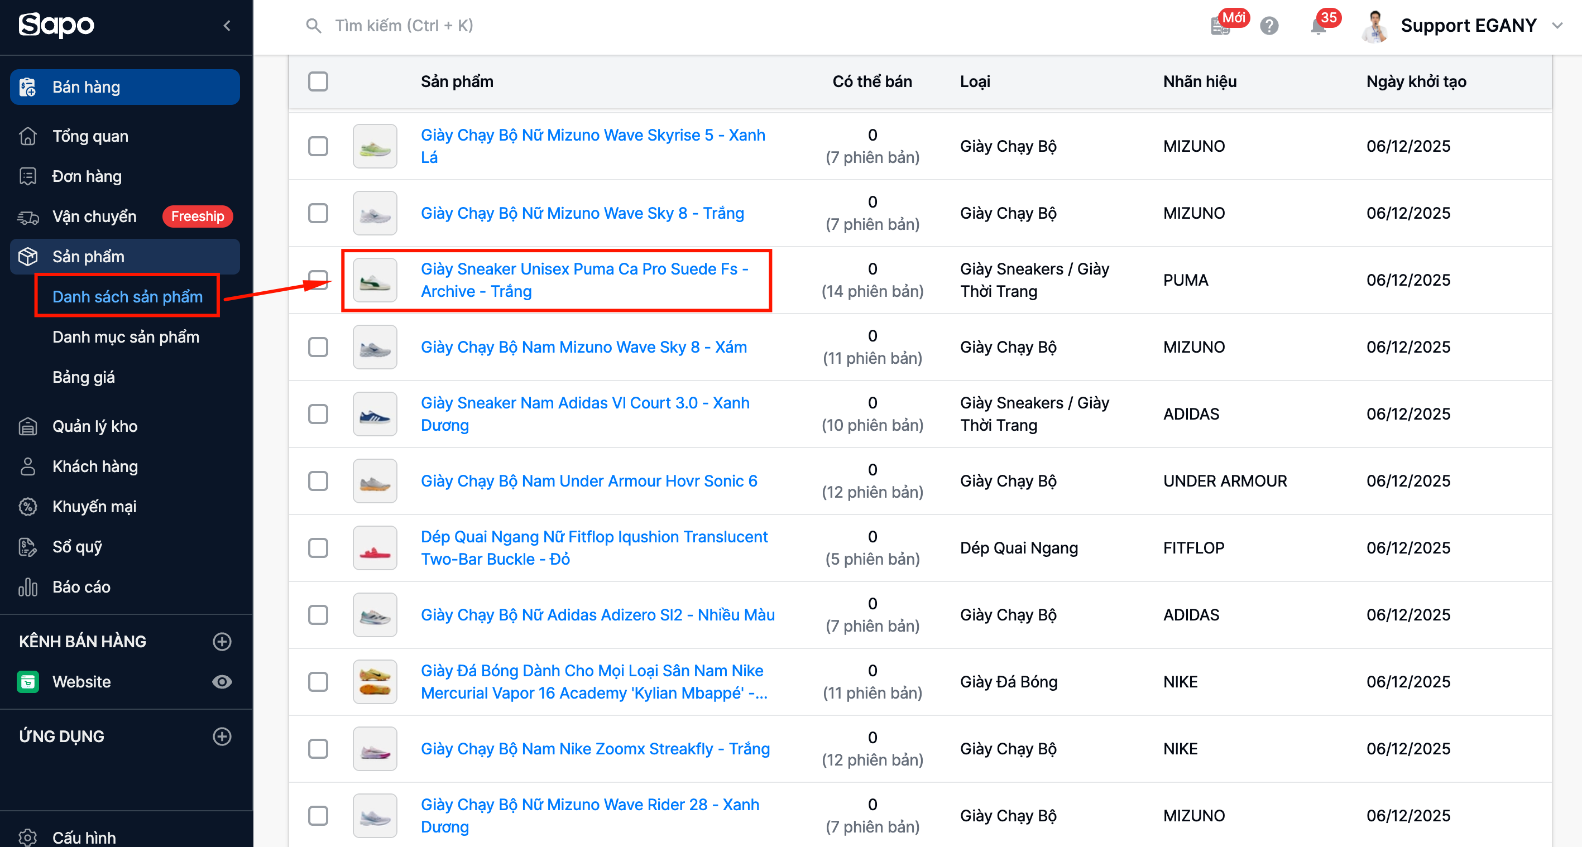The height and width of the screenshot is (847, 1582).
Task: Click the Tổng quan home icon
Action: 28,136
